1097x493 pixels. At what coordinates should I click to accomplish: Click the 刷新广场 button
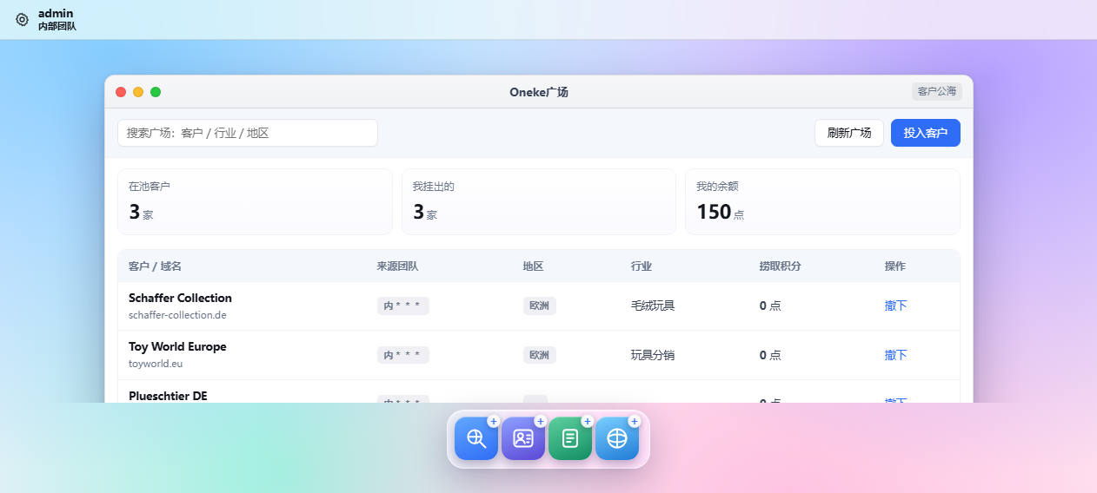click(849, 133)
